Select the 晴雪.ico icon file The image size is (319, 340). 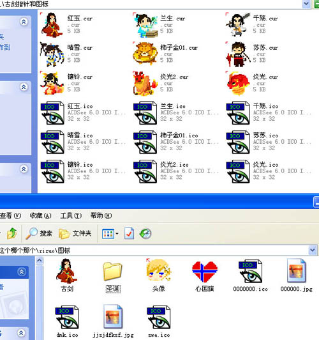(x=83, y=142)
